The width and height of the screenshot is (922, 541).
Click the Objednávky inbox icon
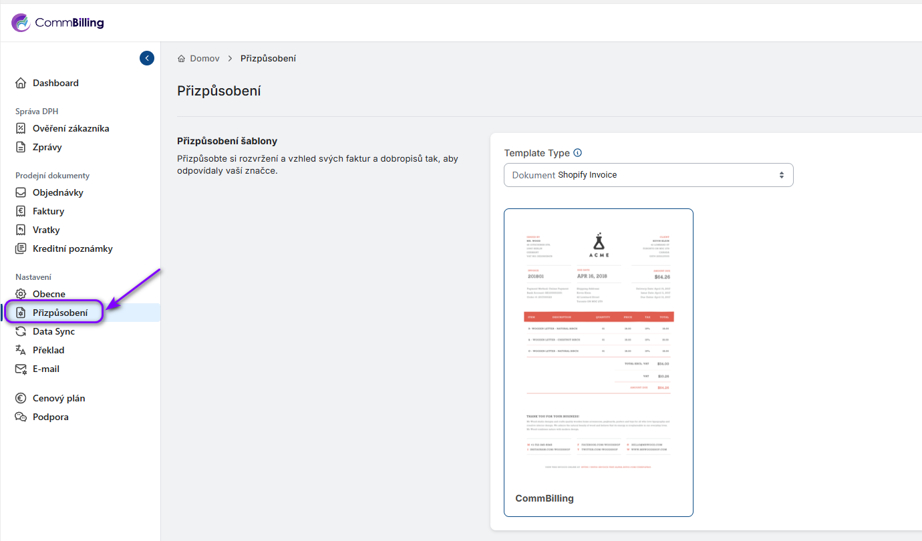click(21, 192)
